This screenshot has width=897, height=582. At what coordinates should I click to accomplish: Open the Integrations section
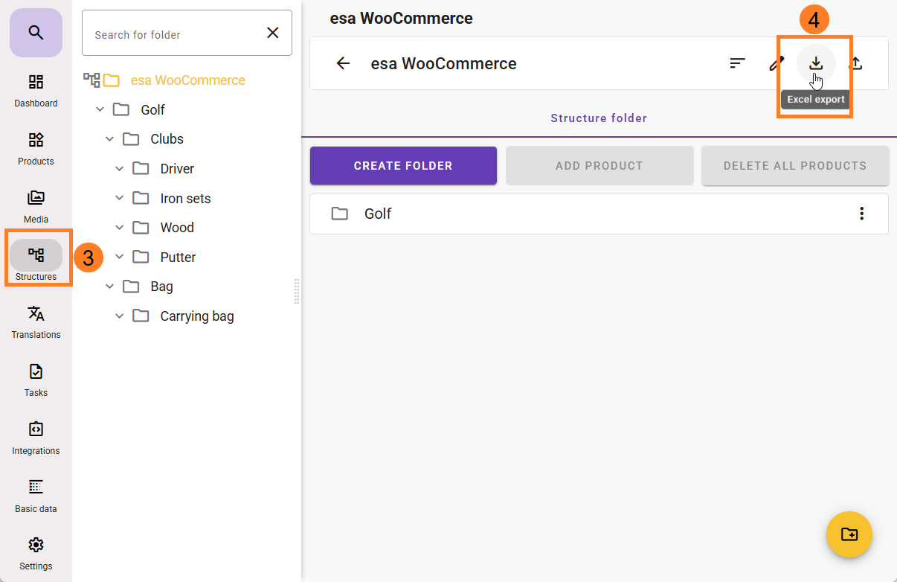tap(36, 438)
